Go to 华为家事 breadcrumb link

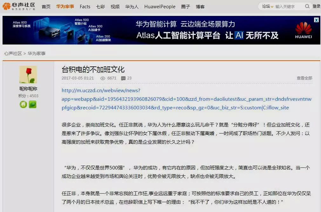(x=37, y=53)
